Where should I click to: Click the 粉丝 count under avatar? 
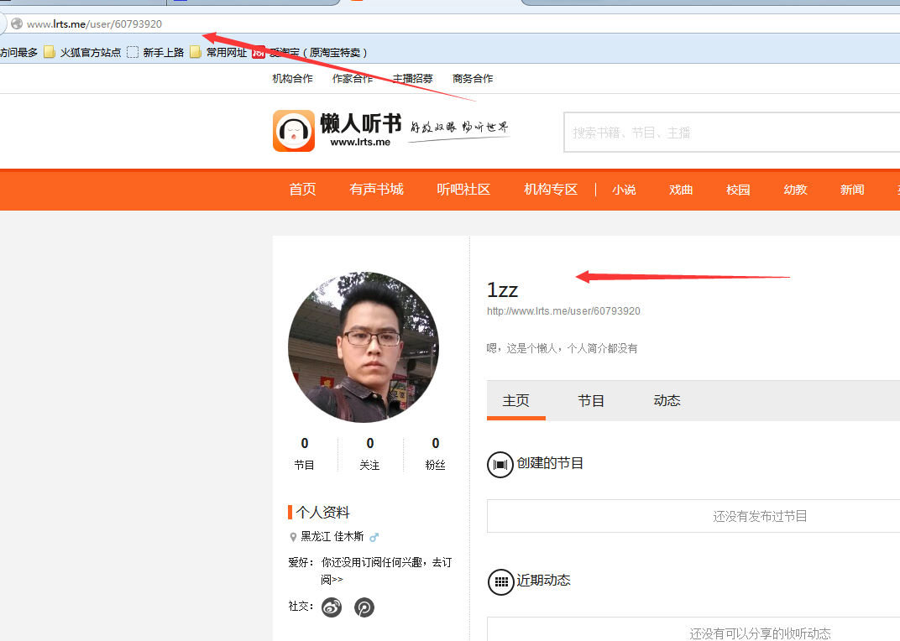[x=435, y=454]
